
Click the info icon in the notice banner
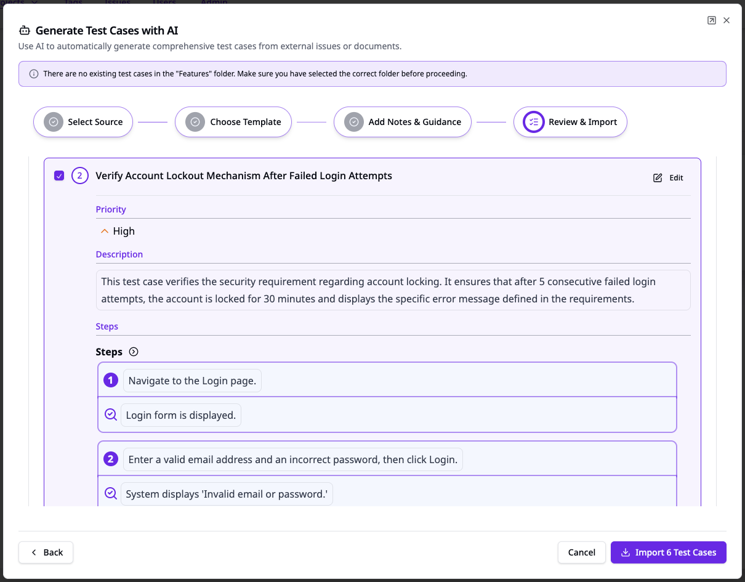[x=34, y=74]
